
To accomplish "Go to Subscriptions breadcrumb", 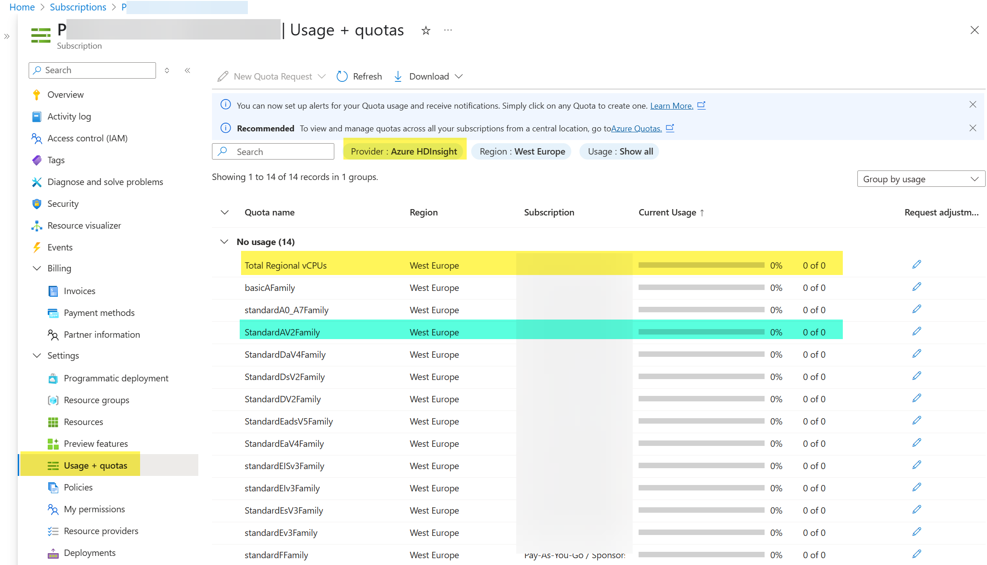I will point(78,7).
